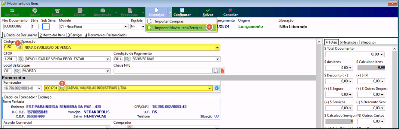Open the $ Desconto ( - ) value dropdown
Image resolution: width=399 pixels, height=129 pixels.
[350, 81]
